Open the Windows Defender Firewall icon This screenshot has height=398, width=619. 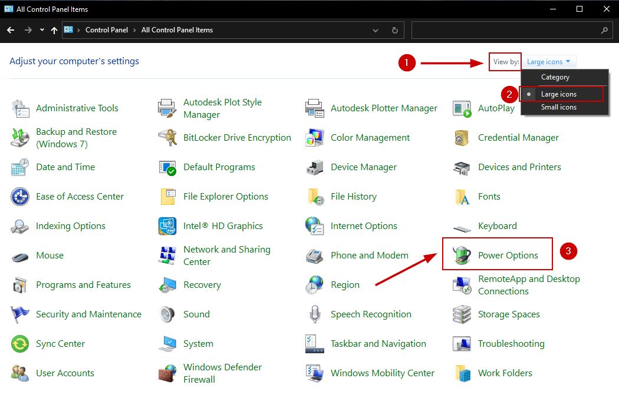point(167,373)
